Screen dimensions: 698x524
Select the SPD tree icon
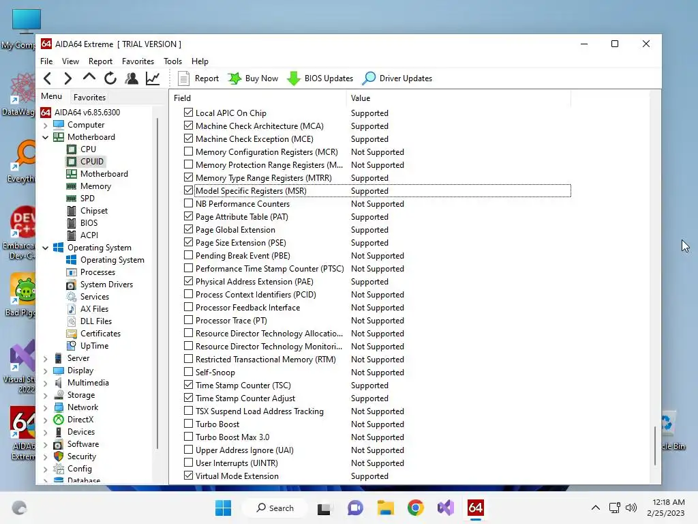point(71,199)
